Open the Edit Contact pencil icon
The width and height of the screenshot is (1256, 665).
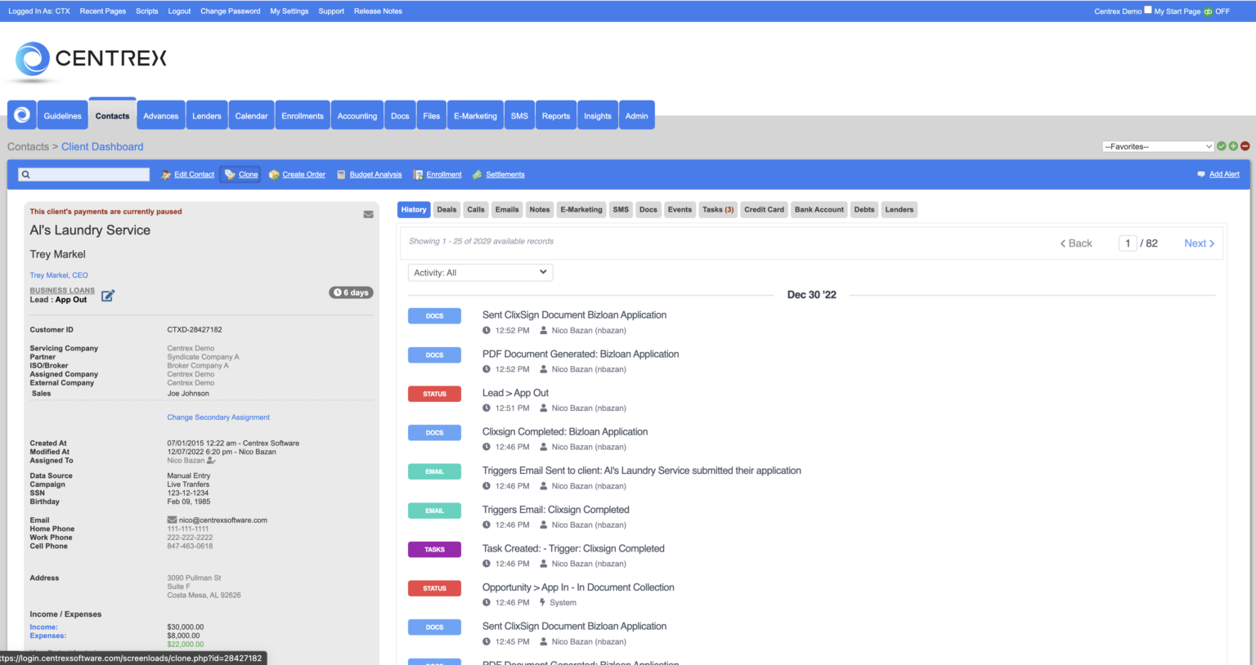pos(164,174)
